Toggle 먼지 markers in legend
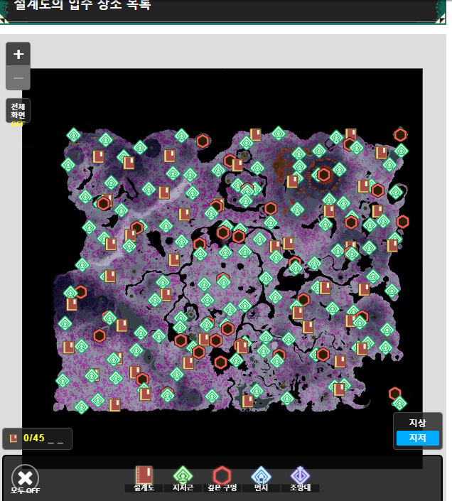The height and width of the screenshot is (501, 452). pyautogui.click(x=261, y=479)
